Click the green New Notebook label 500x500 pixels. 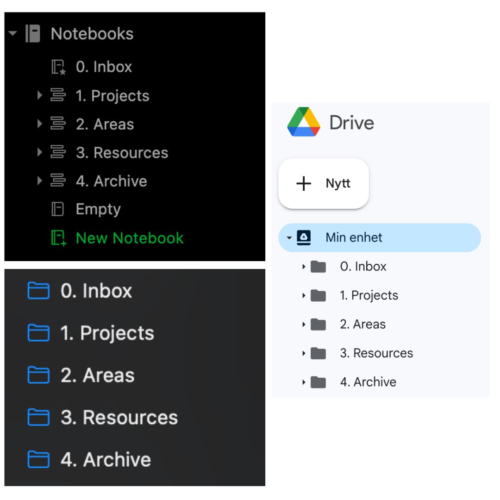pyautogui.click(x=130, y=238)
